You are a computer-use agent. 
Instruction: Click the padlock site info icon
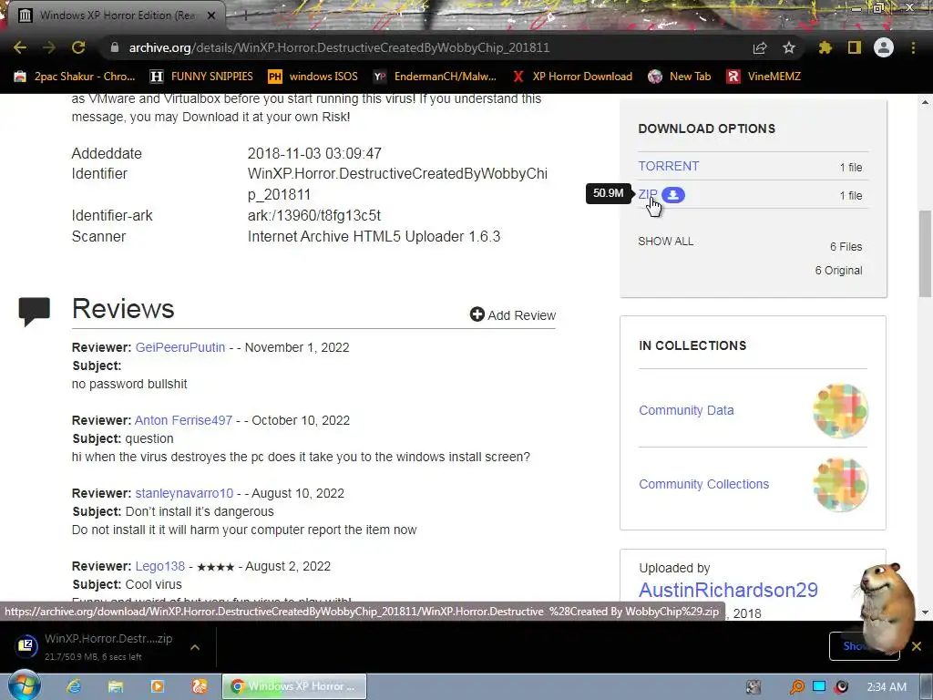pos(115,47)
